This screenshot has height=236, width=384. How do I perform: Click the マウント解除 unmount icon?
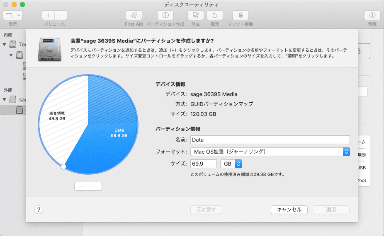pos(241,15)
